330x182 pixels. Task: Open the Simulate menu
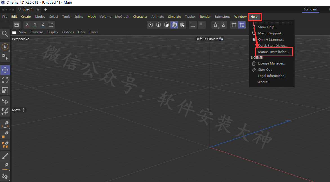coord(175,17)
